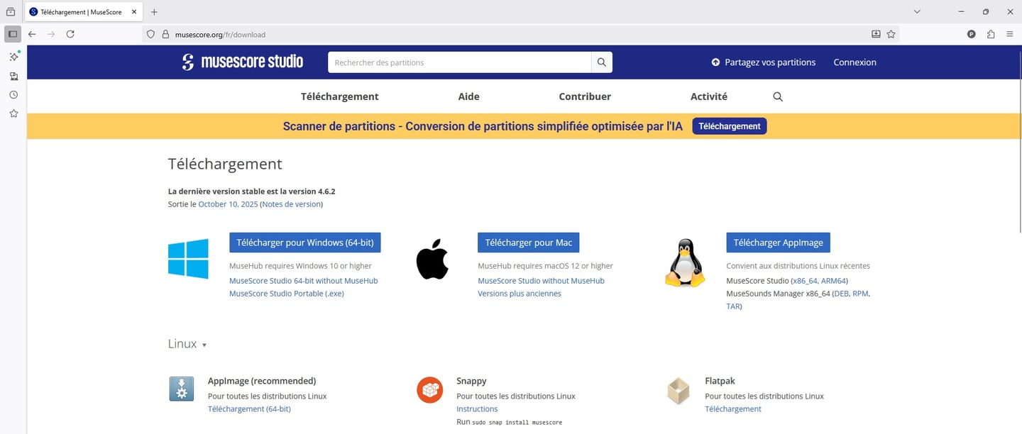The width and height of the screenshot is (1022, 434).
Task: Open the Contribuer menu item
Action: [x=585, y=96]
